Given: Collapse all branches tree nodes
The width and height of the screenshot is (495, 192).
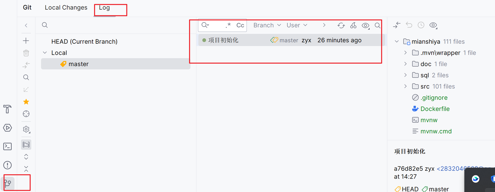Looking at the screenshot, I should coord(26,169).
